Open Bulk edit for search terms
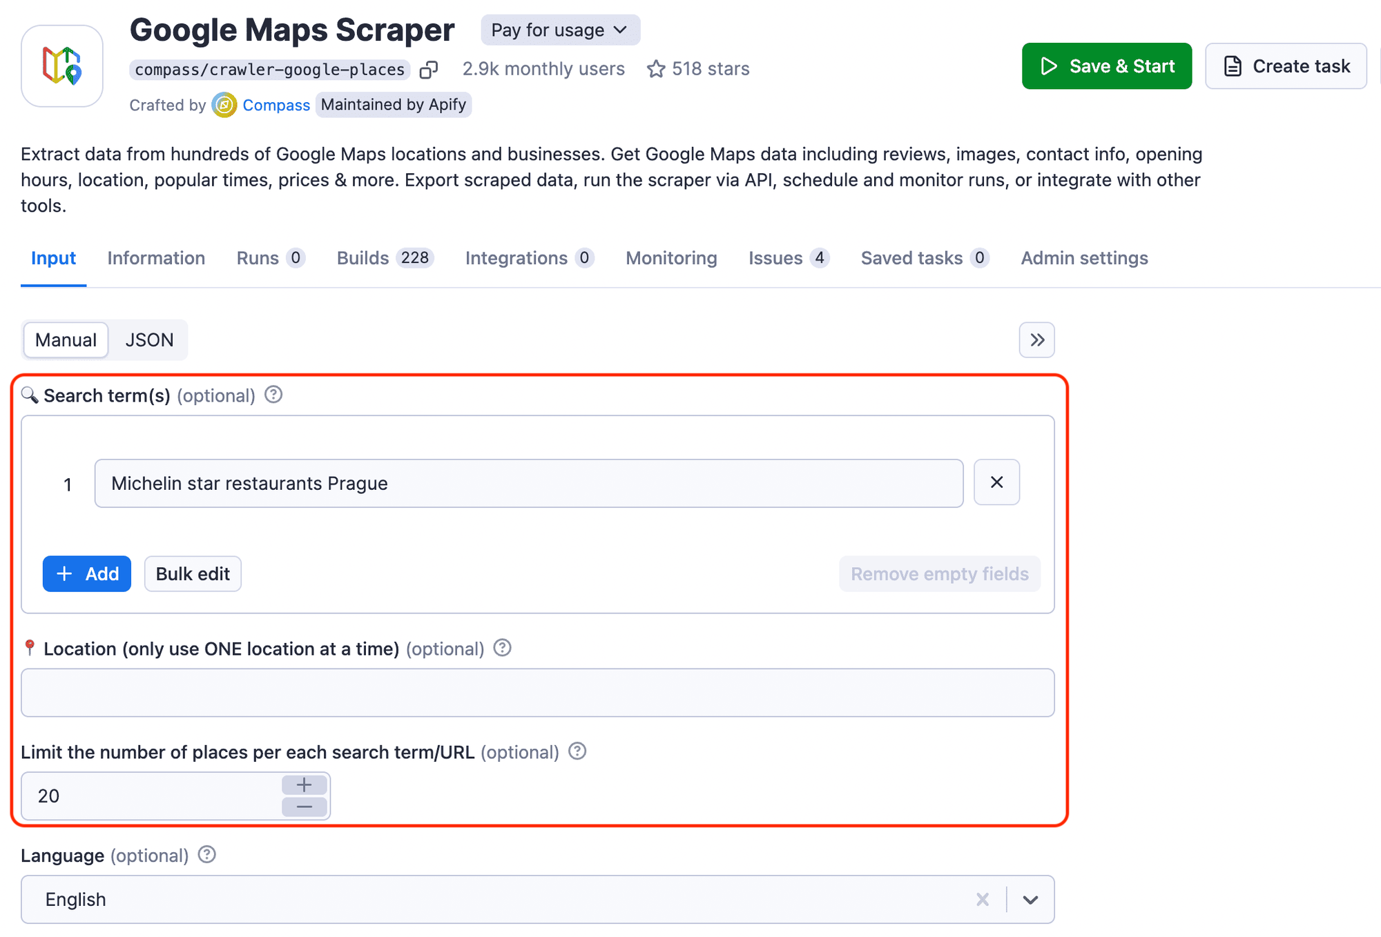Screen dimensions: 1381x937 [x=193, y=574]
